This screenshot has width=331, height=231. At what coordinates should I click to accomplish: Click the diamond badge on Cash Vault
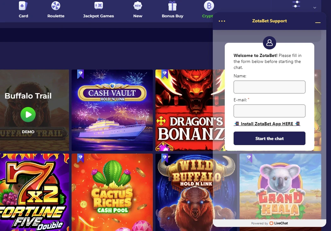(x=80, y=74)
